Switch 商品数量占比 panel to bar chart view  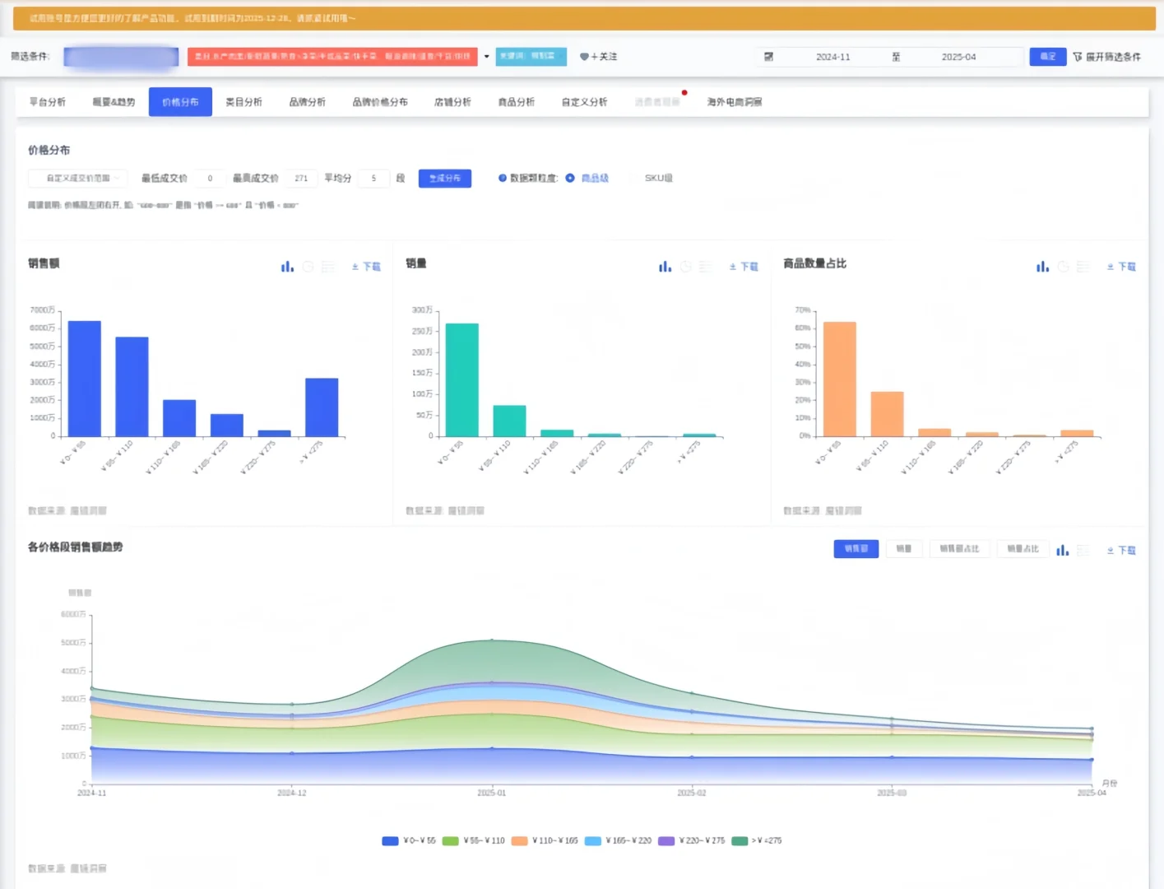pyautogui.click(x=1042, y=267)
